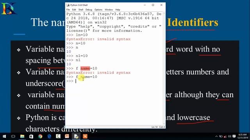Click the Python IDLE taskbar icon
Screen dimensions: 250x140
76,136
